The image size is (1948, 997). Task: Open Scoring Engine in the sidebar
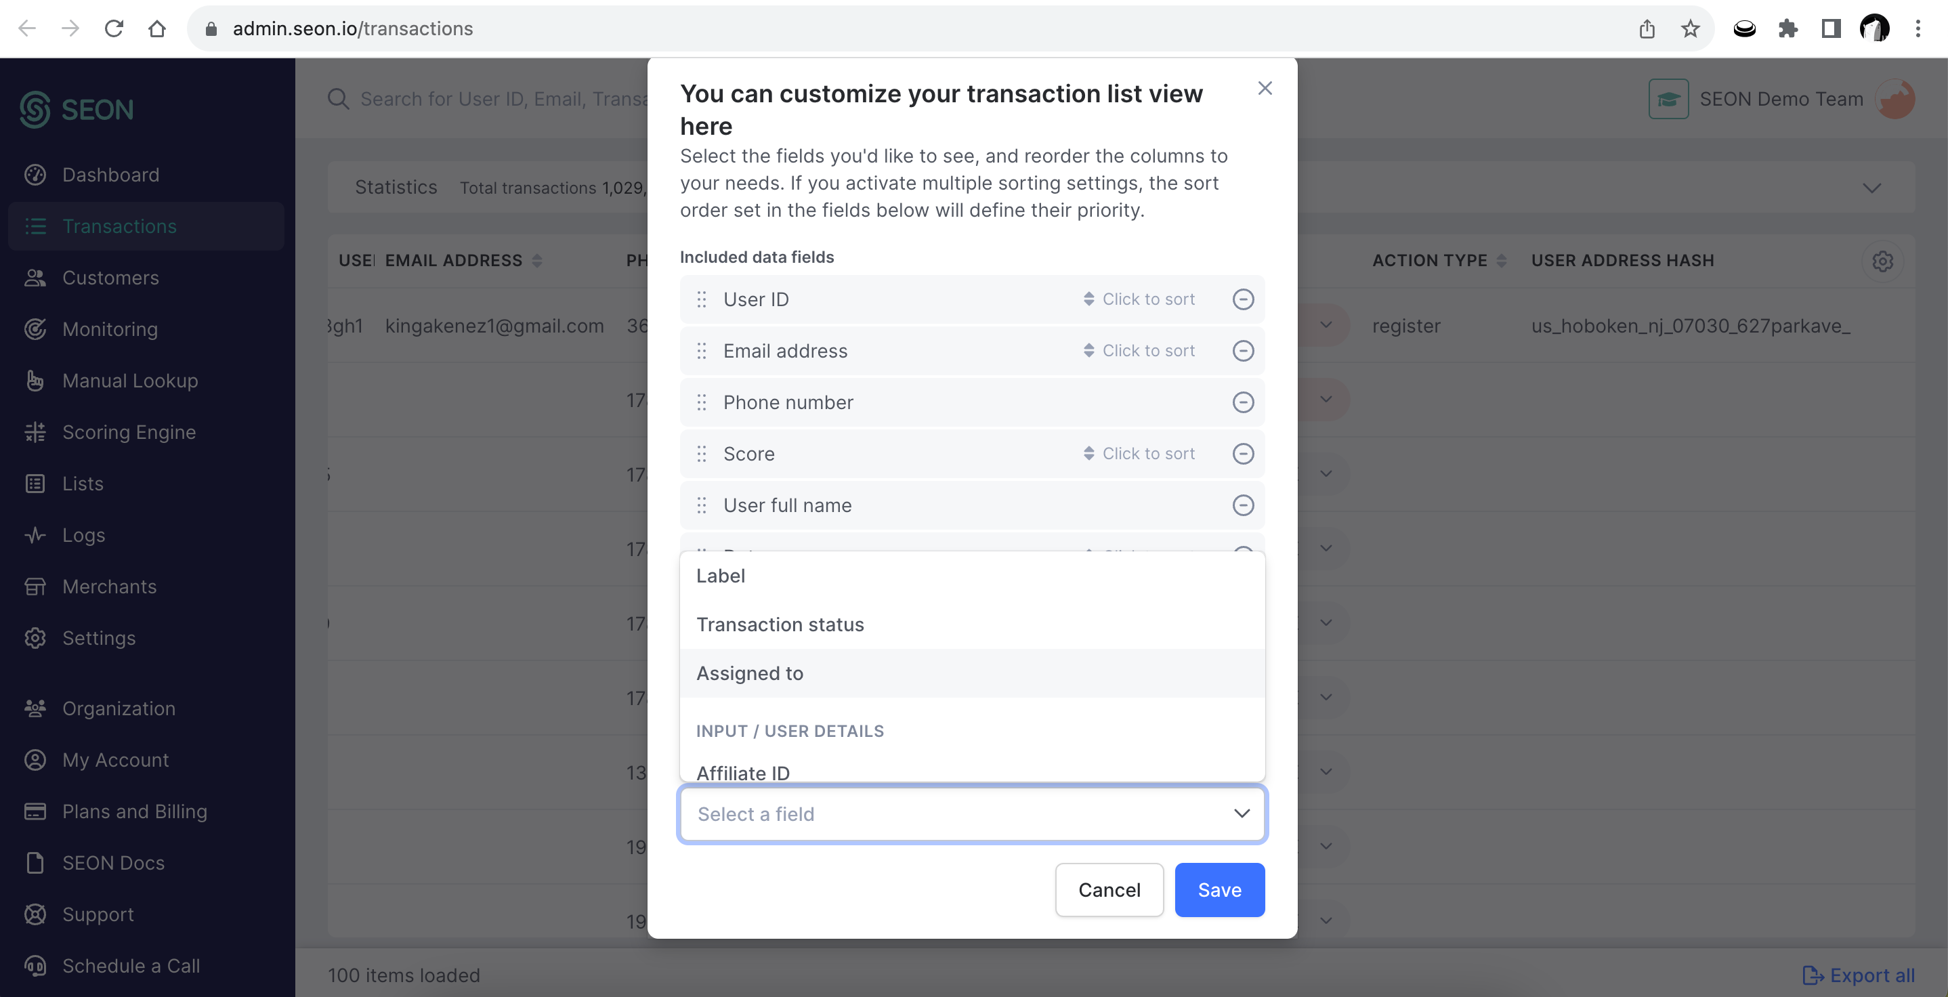tap(129, 432)
